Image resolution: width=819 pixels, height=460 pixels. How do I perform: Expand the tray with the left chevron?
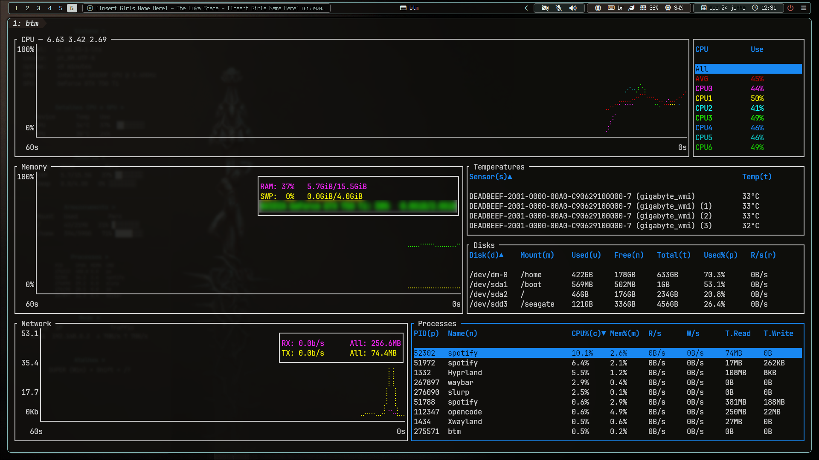coord(526,8)
